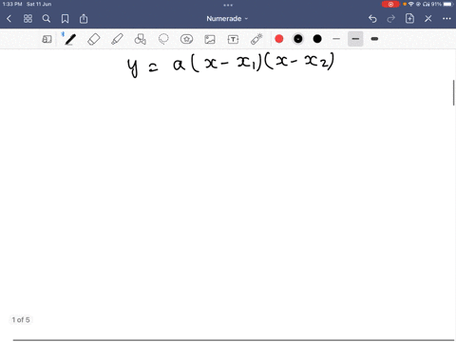Redo the last undone stroke
The image size is (456, 342).
coord(391,19)
